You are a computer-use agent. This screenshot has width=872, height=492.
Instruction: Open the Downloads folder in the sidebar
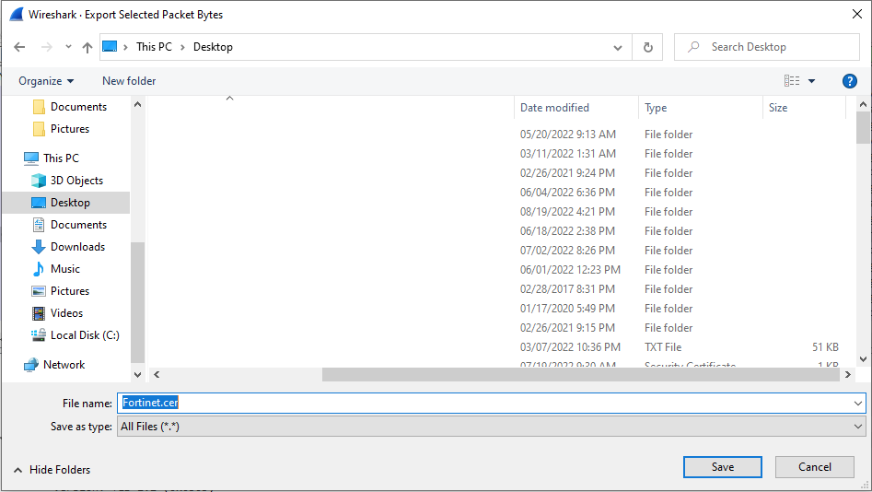coord(77,247)
